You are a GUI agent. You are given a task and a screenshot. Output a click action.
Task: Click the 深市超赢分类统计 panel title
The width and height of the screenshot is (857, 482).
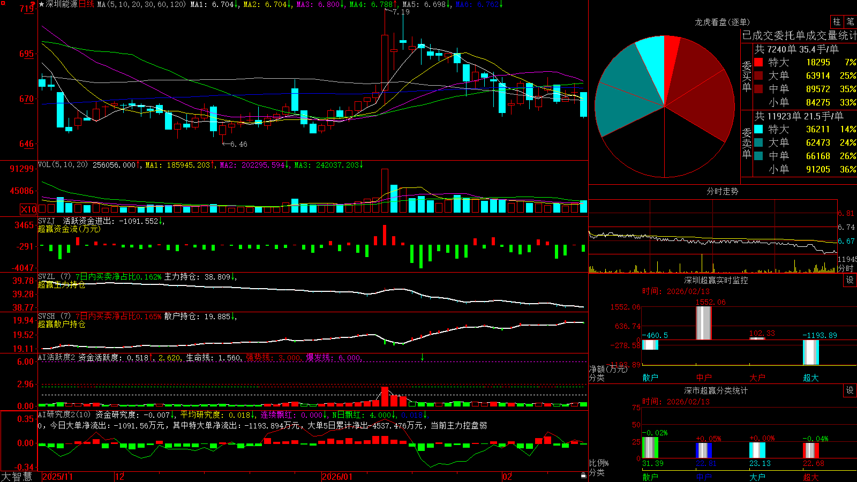[x=716, y=390]
